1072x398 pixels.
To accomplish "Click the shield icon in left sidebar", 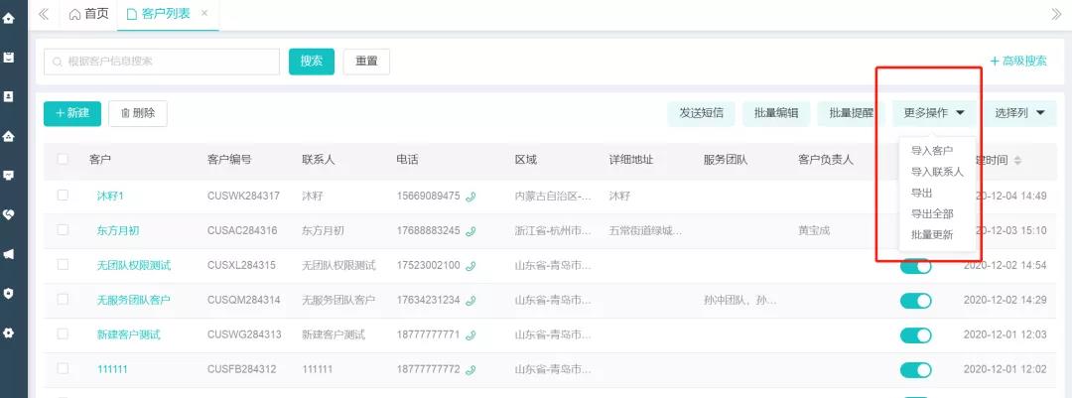I will (9, 293).
